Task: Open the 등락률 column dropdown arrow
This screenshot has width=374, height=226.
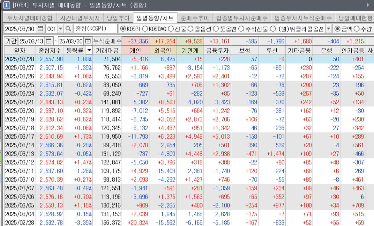Action: (89, 50)
